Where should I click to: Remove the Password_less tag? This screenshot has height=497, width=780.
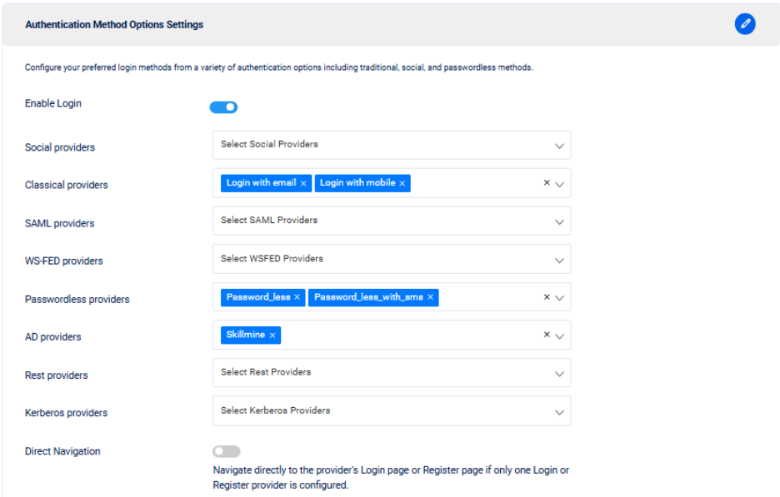[297, 297]
